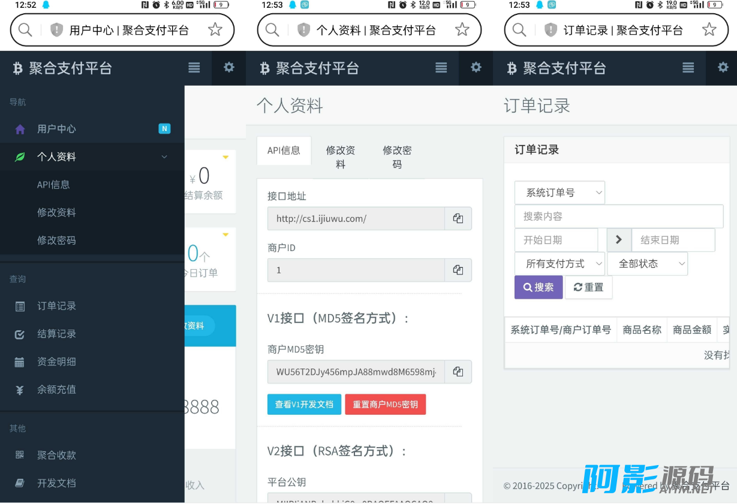Copy the 接口地址 URL using its copy icon

tap(458, 219)
